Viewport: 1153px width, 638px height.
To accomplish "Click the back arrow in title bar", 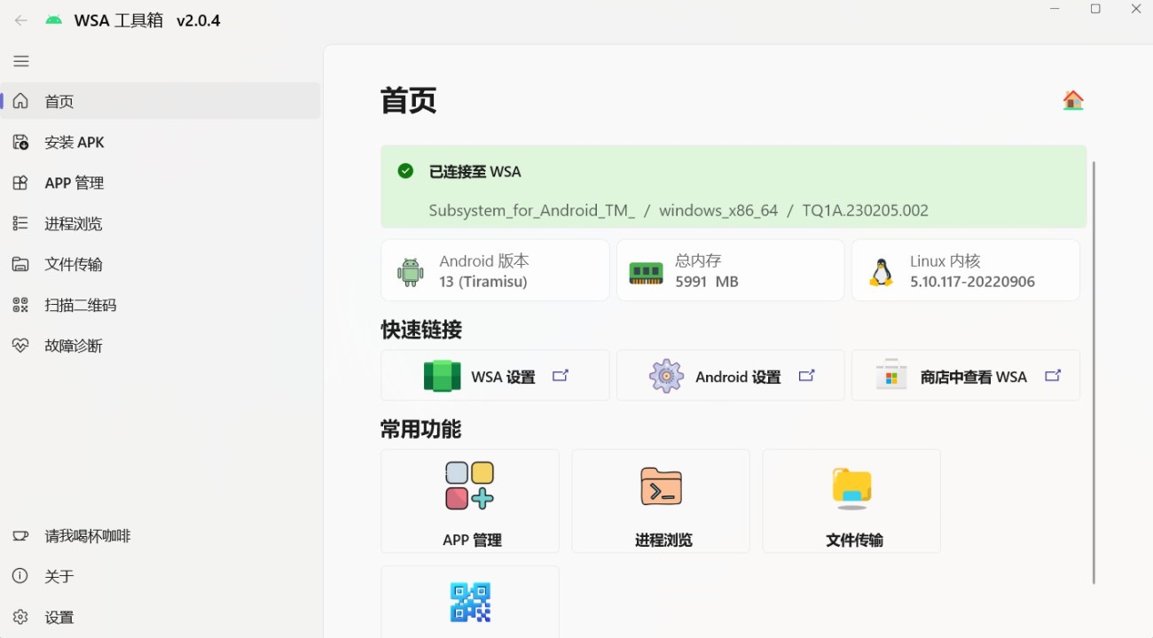I will point(21,20).
